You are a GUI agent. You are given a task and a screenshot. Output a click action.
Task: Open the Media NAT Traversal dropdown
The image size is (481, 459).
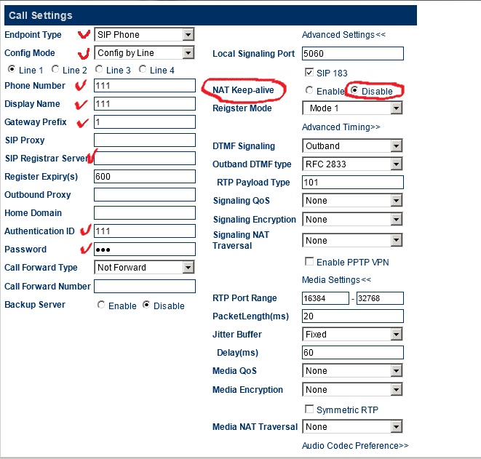pyautogui.click(x=352, y=427)
